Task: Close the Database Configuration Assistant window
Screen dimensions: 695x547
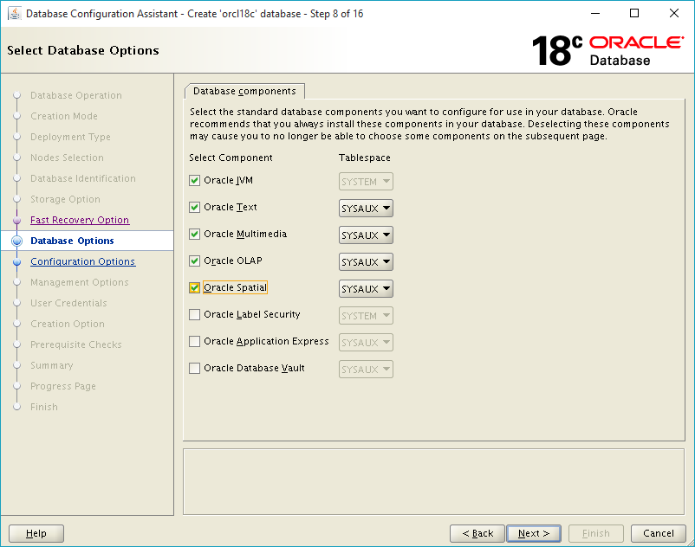Action: (x=673, y=13)
